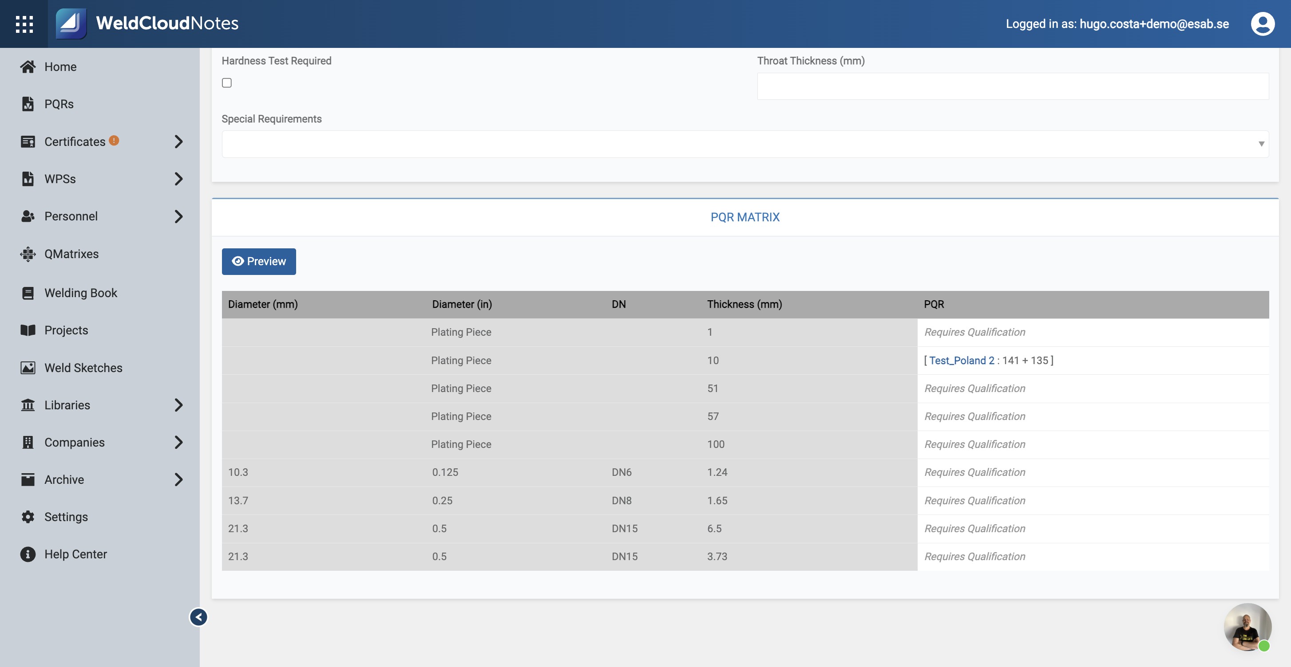1291x667 pixels.
Task: Click the Libraries building icon
Action: [x=28, y=404]
